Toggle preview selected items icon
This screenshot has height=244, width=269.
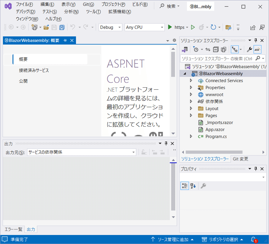click(257, 49)
